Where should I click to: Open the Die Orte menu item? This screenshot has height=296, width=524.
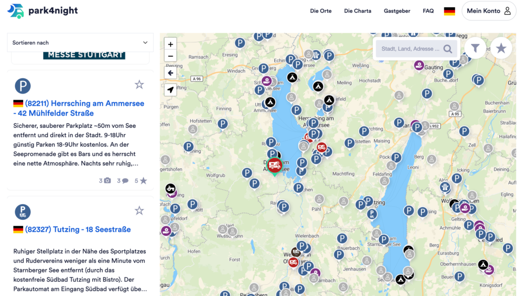321,11
